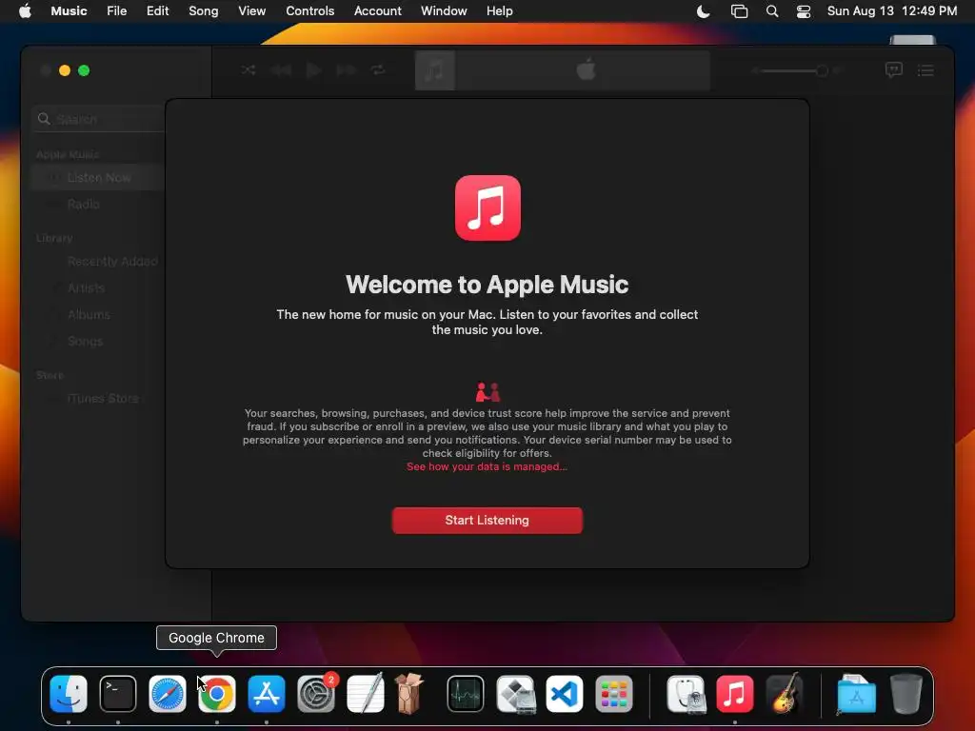Open Visual Studio Code from the Dock
This screenshot has height=731, width=975.
tap(564, 693)
